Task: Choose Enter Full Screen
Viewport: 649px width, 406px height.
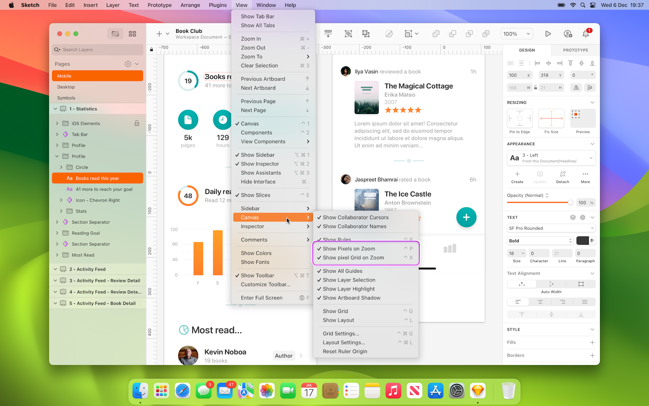Action: (273, 298)
